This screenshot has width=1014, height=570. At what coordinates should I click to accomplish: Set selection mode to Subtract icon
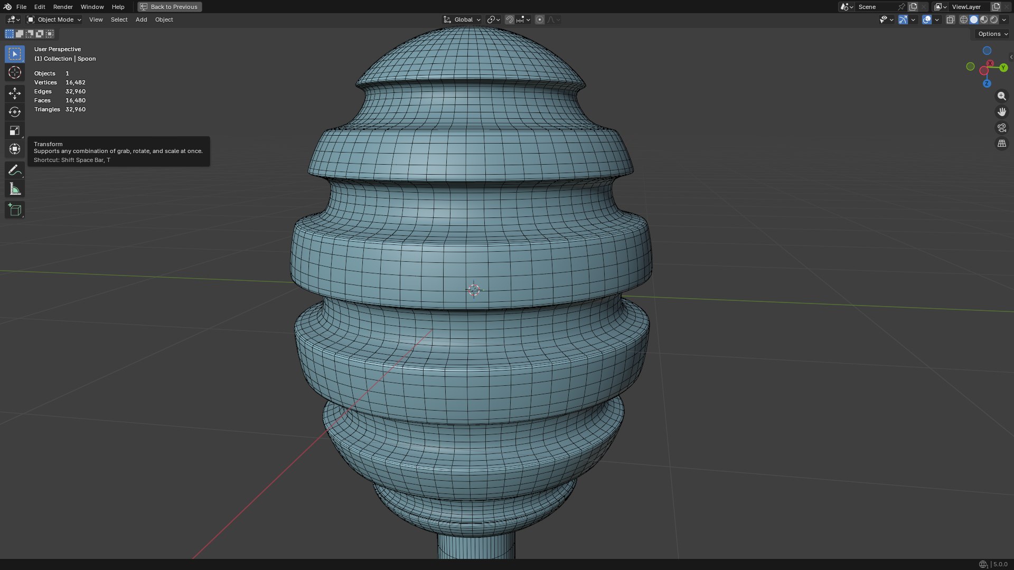[x=30, y=34]
